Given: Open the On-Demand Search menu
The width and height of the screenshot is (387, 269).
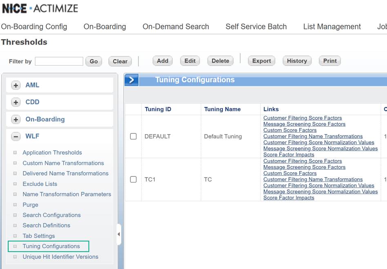Looking at the screenshot, I should [176, 27].
